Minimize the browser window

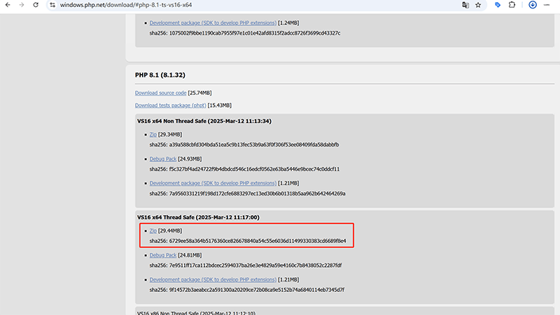point(547,5)
